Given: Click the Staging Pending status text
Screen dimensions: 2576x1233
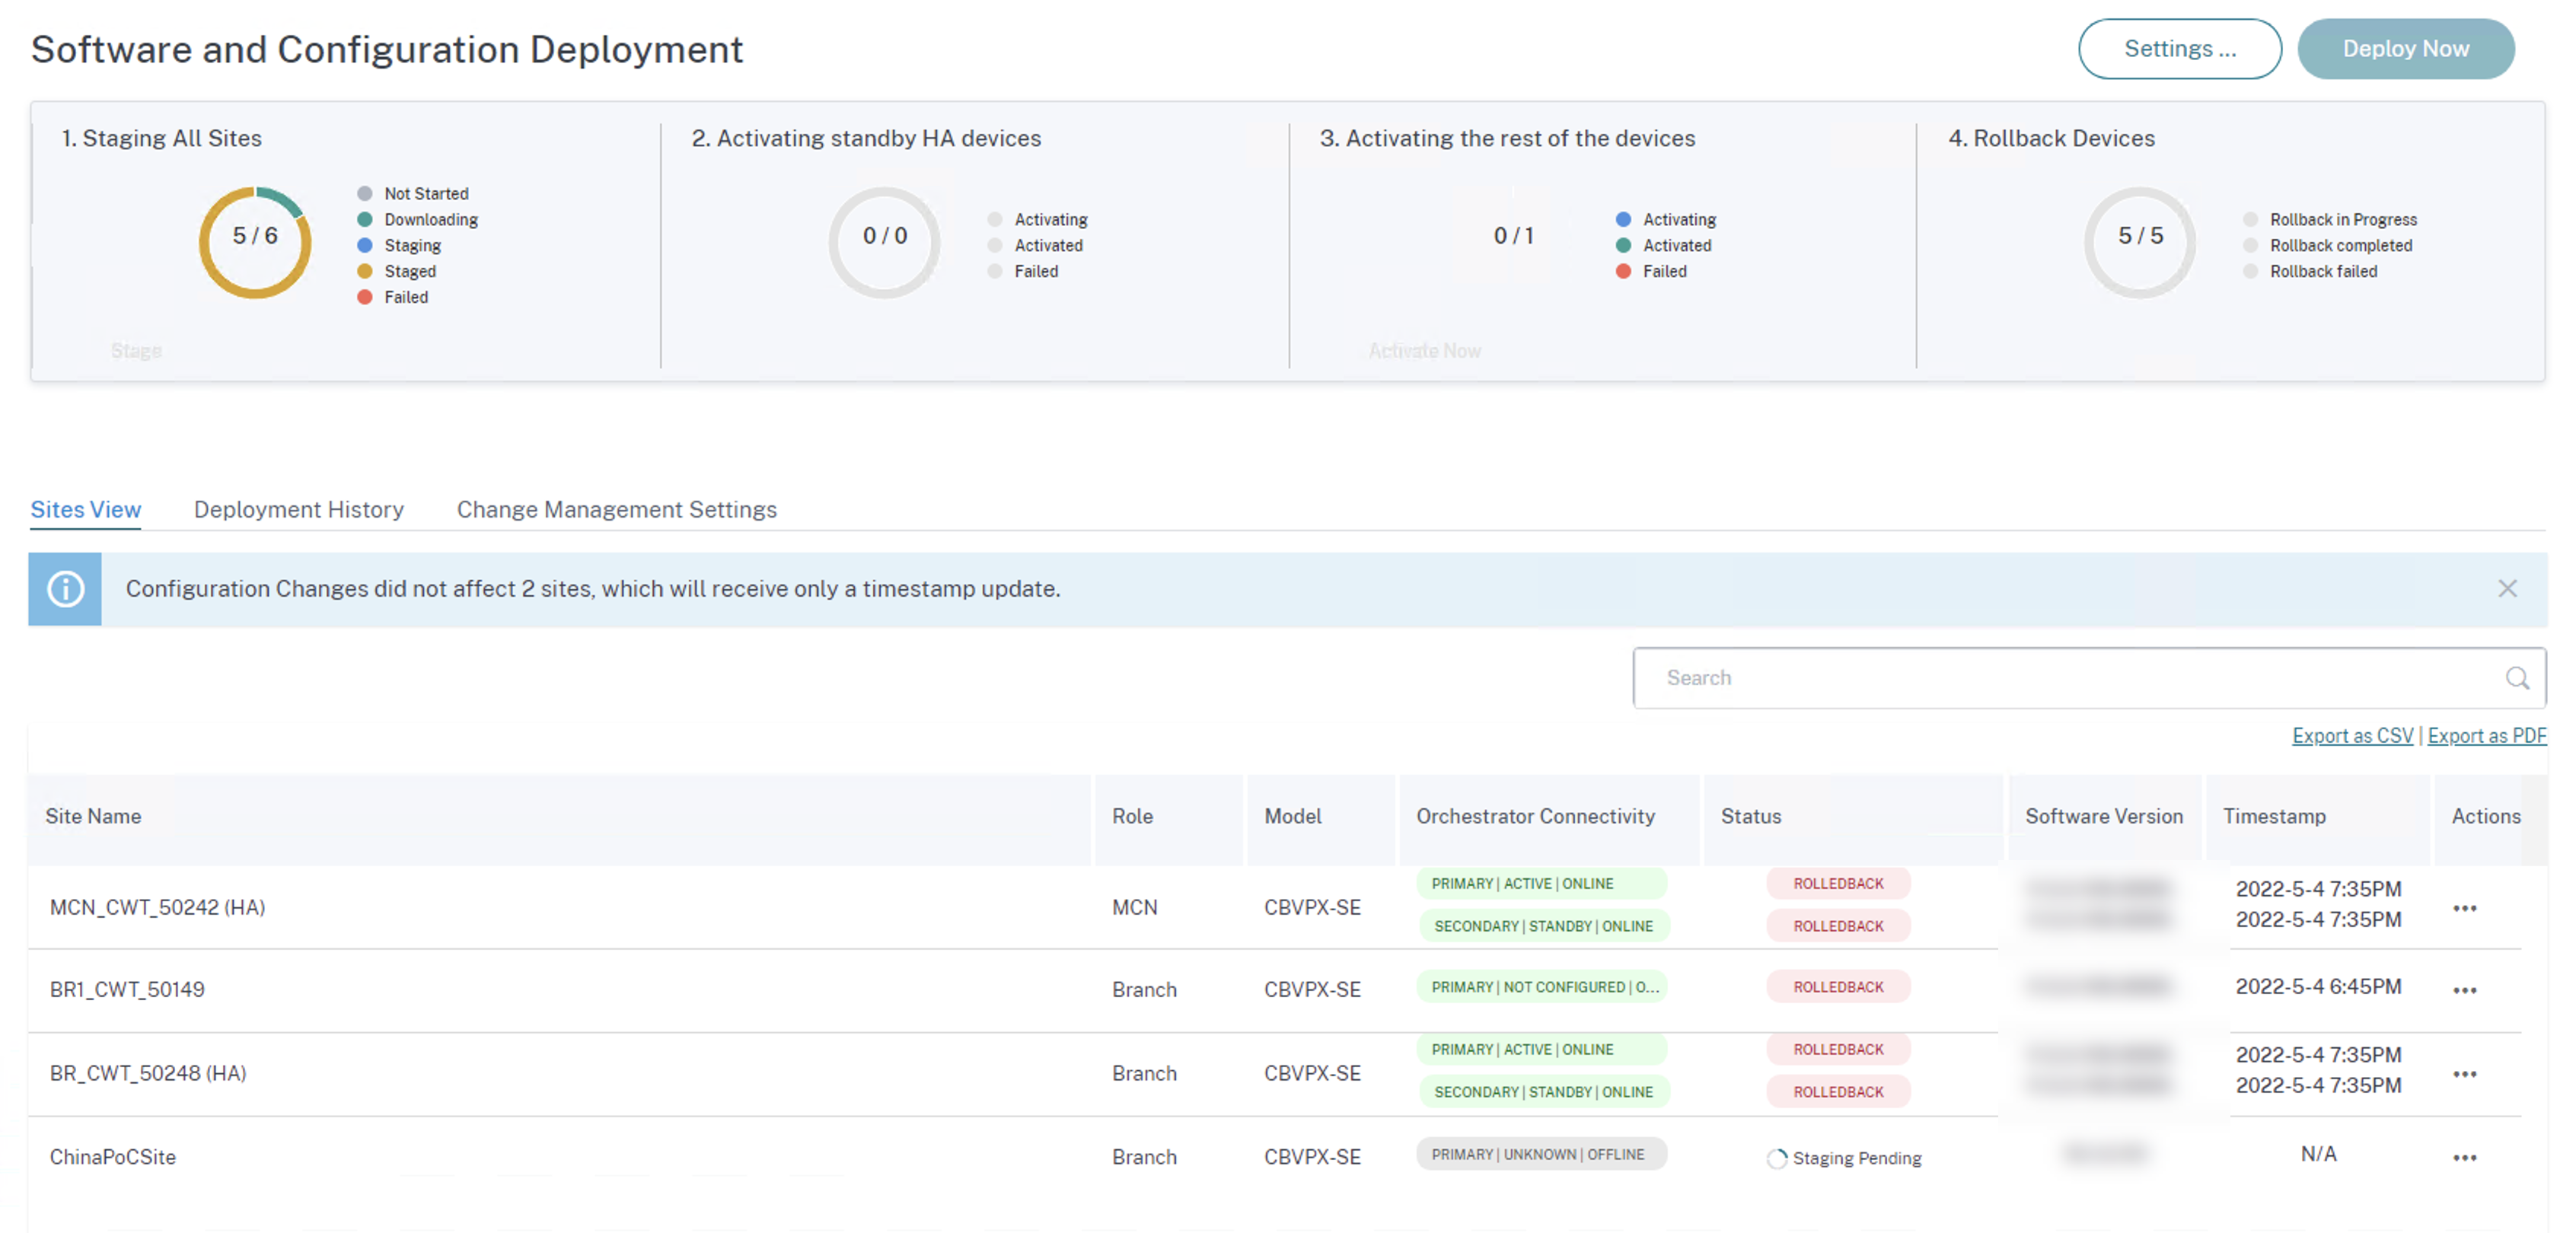Looking at the screenshot, I should [x=1857, y=1158].
